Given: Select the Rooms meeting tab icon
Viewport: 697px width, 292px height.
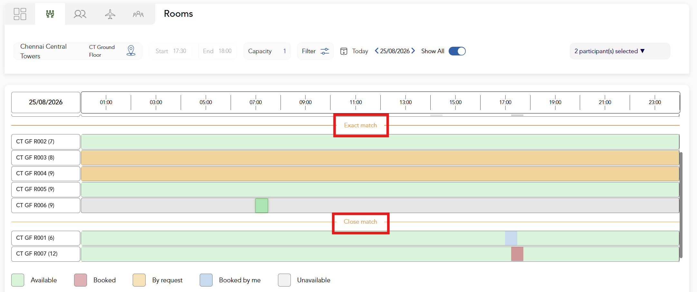Looking at the screenshot, I should pos(50,14).
